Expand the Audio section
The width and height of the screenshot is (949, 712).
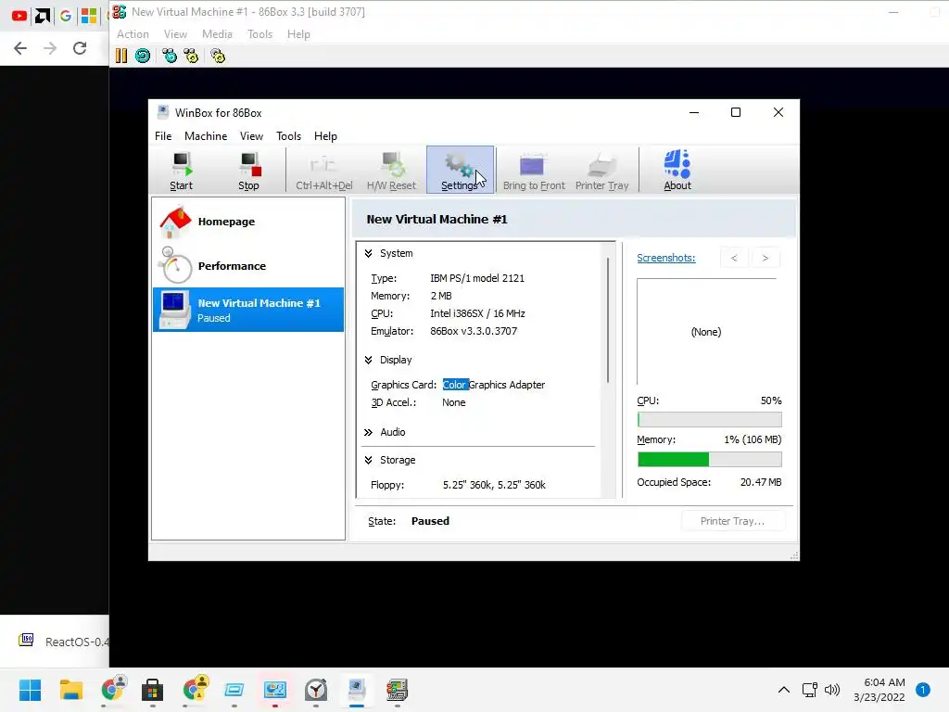pos(368,432)
